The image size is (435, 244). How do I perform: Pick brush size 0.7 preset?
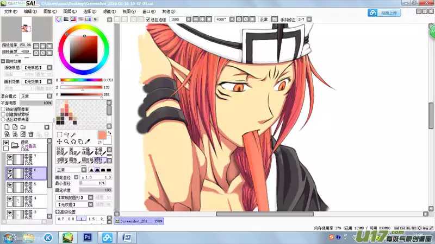click(x=61, y=219)
